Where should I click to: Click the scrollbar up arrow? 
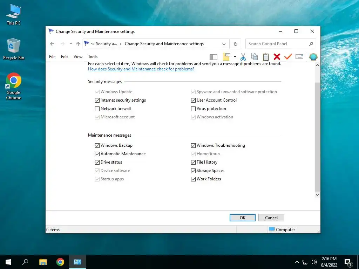pos(317,65)
